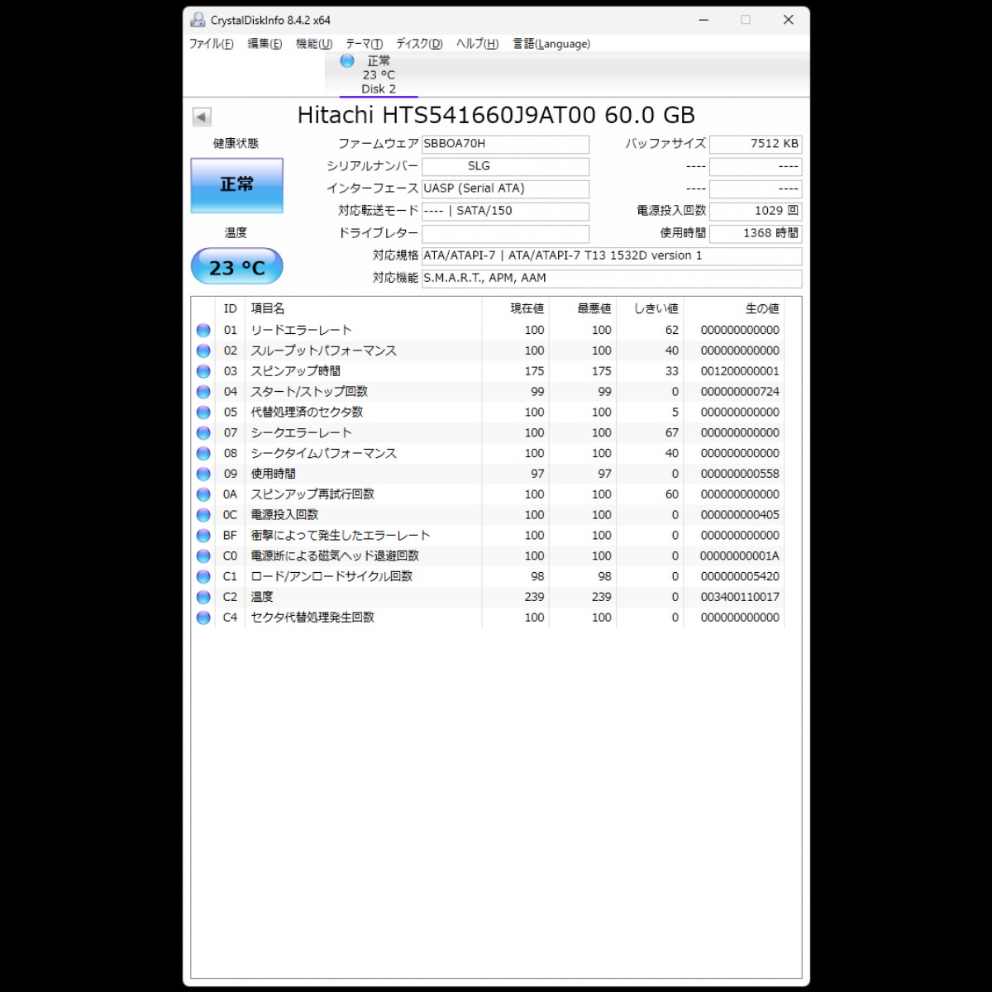Open the 言語(Language) menu

(x=551, y=44)
